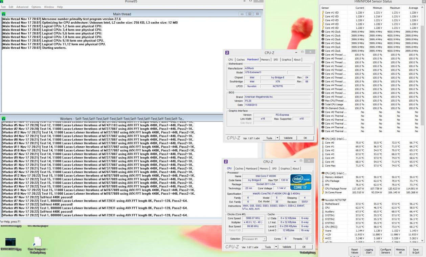Image resolution: width=426 pixels, height=257 pixels.
Task: Click the voltage icon next to Vcore
Action: coord(322,231)
